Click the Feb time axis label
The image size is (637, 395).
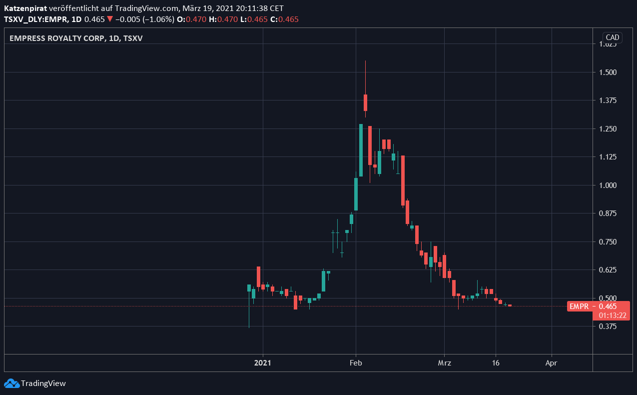356,363
